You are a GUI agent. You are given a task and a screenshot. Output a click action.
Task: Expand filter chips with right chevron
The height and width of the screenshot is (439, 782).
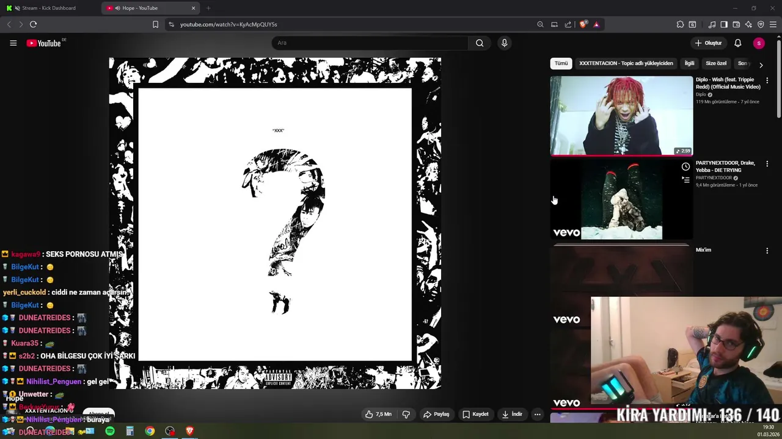click(761, 64)
